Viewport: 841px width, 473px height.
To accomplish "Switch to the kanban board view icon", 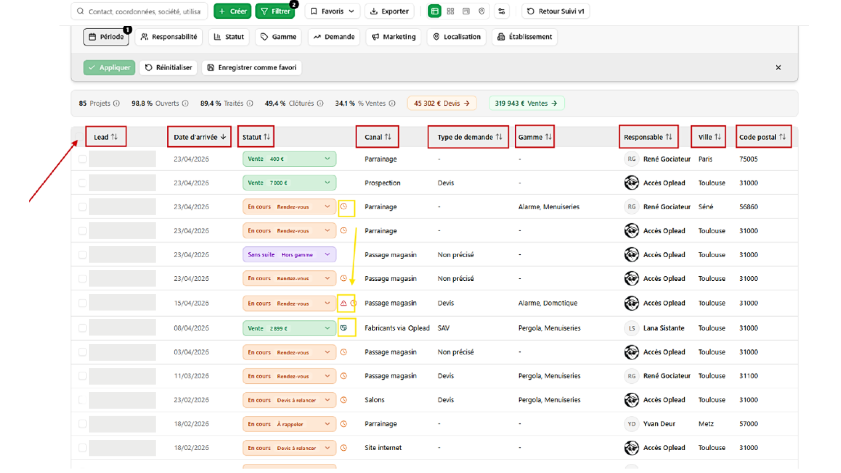I will [466, 11].
